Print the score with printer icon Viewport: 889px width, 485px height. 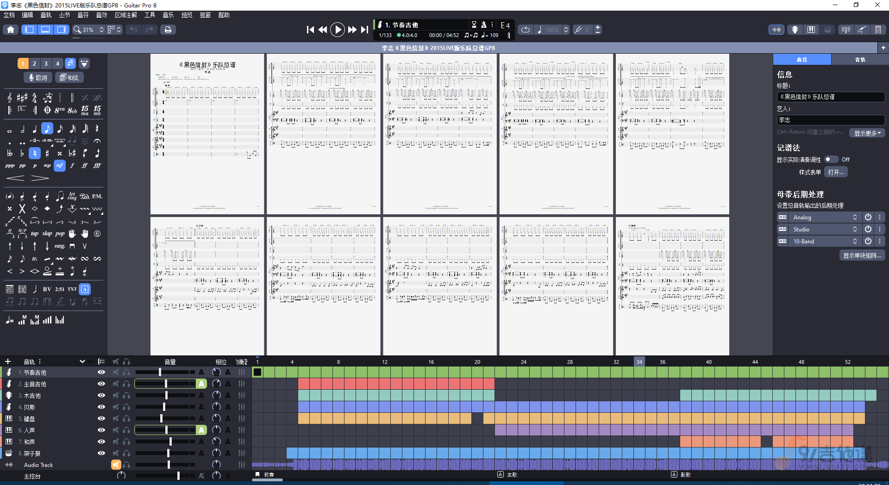[x=168, y=30]
